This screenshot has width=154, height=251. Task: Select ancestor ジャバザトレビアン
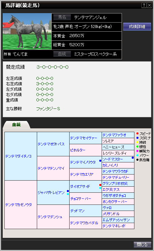pyautogui.click(x=51, y=193)
